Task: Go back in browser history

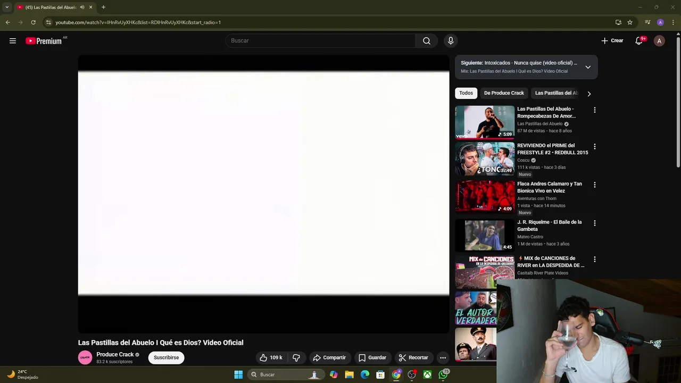Action: pos(7,22)
